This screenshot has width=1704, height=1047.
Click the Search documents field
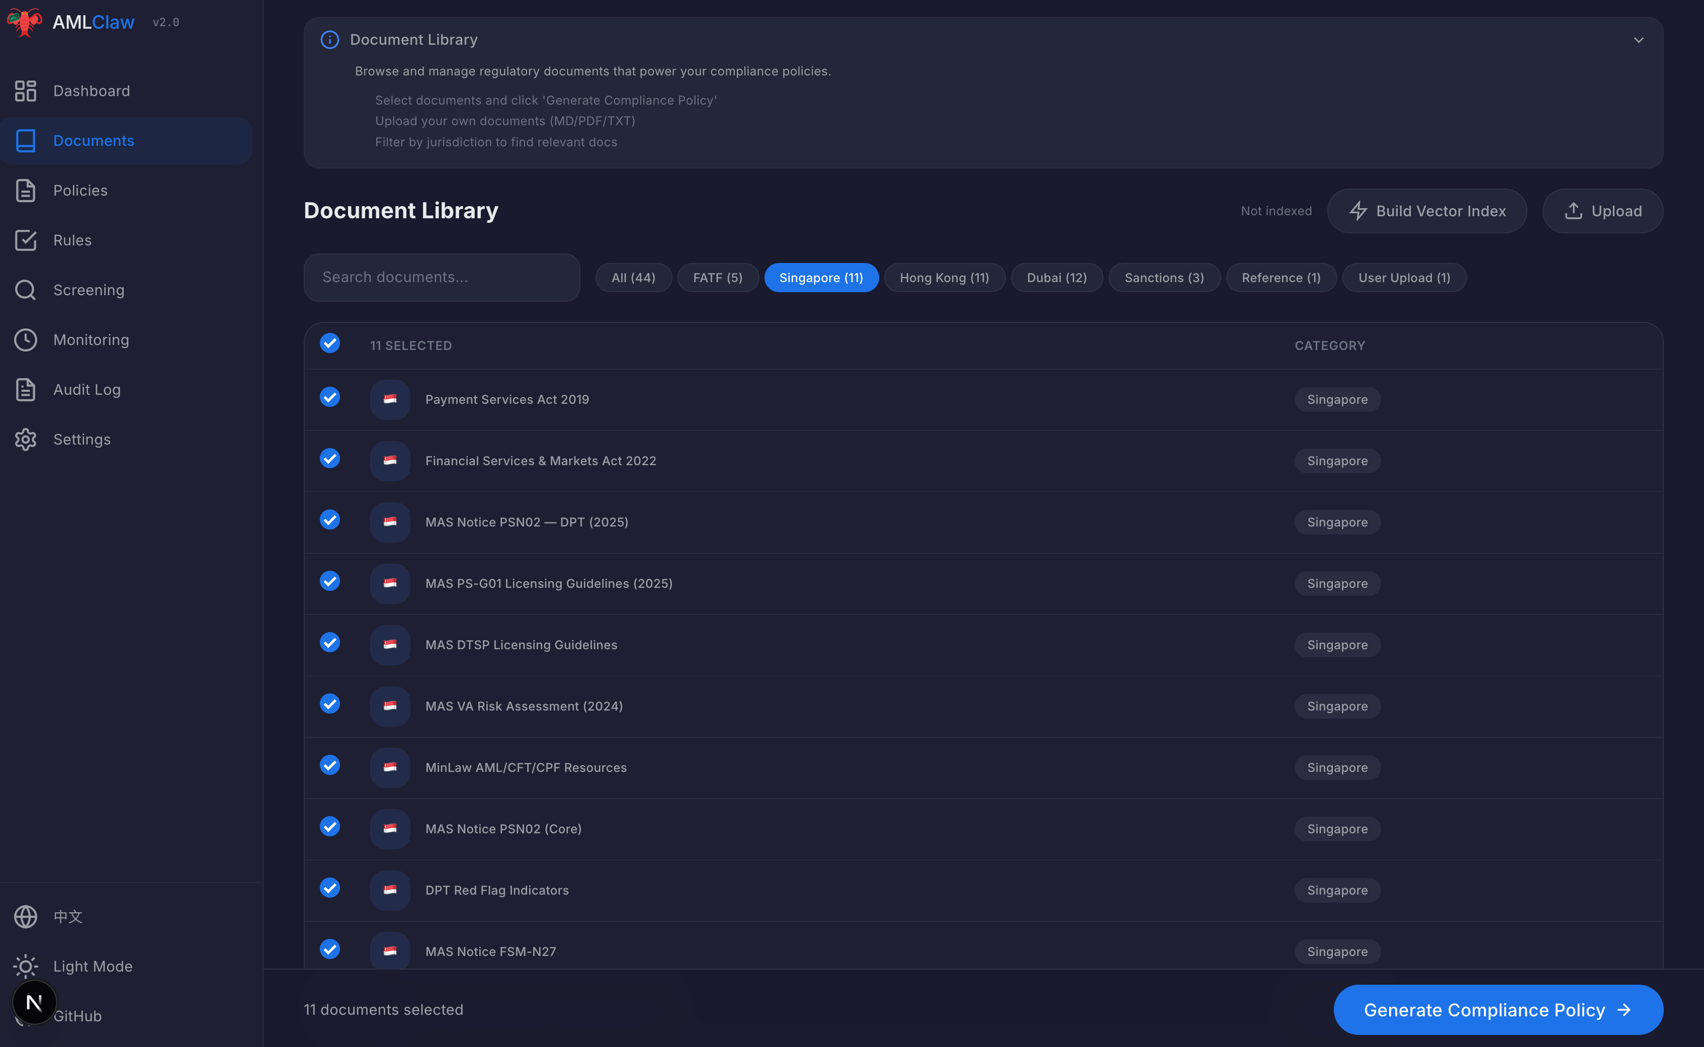click(442, 278)
